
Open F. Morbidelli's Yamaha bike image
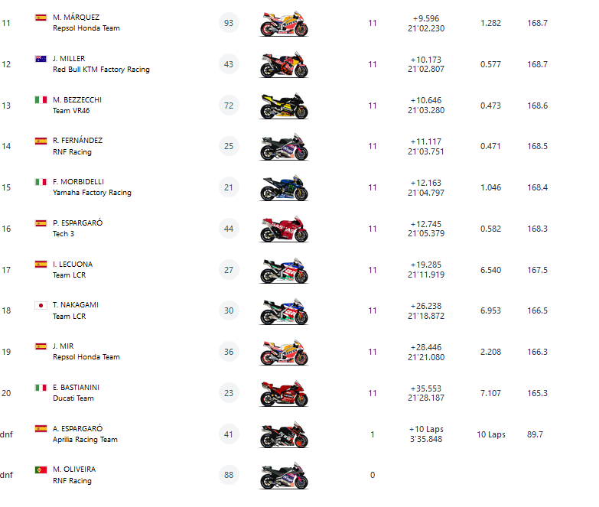tap(285, 188)
